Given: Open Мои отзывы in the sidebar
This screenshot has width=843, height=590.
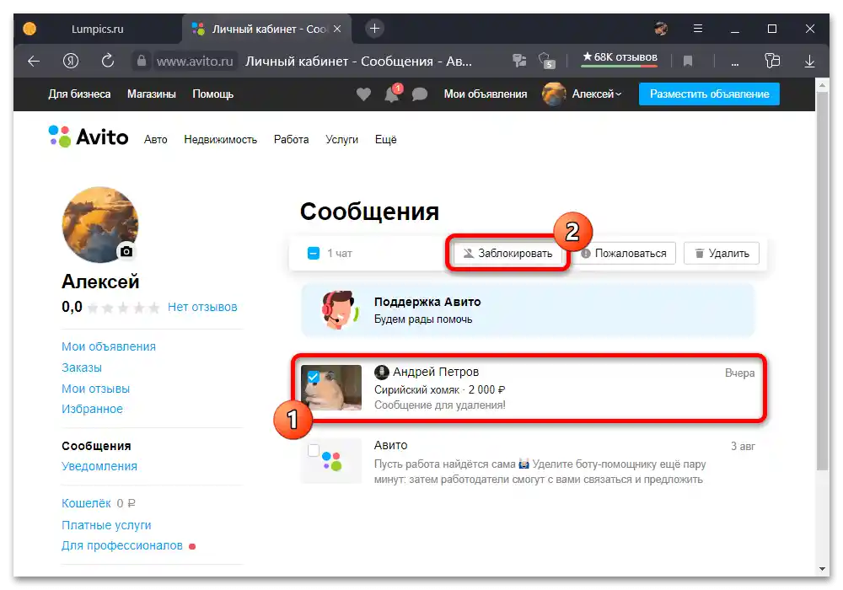Looking at the screenshot, I should point(96,389).
